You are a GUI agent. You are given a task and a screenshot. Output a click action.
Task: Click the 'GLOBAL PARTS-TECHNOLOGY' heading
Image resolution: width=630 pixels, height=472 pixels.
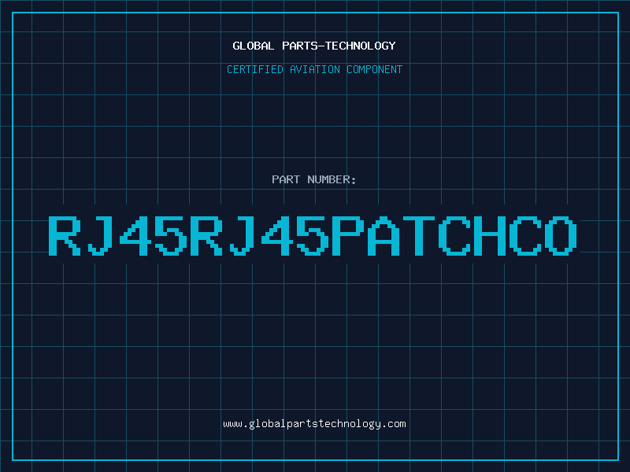click(x=314, y=46)
